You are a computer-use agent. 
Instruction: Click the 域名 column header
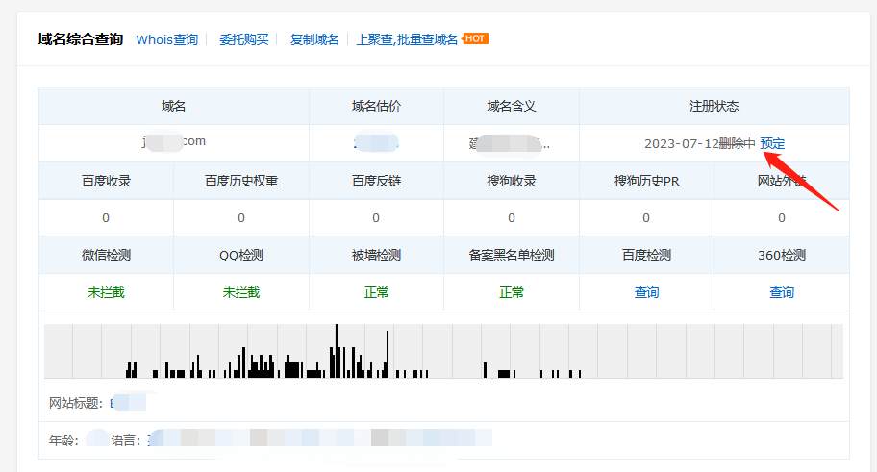(173, 107)
